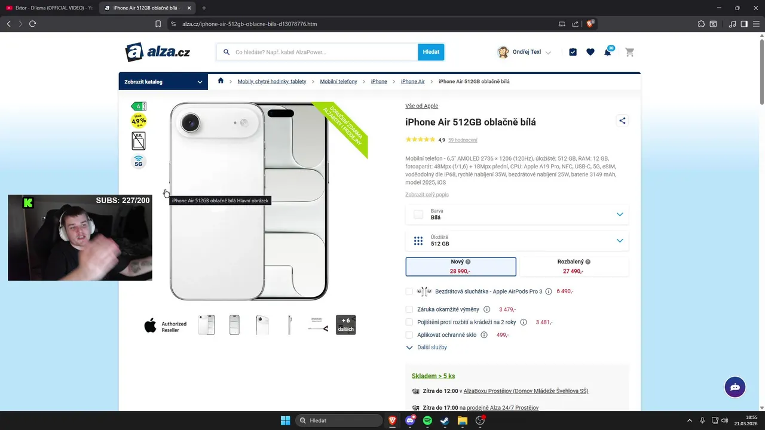Viewport: 765px width, 430px height.
Task: Click the Alza search input field
Action: click(x=317, y=52)
